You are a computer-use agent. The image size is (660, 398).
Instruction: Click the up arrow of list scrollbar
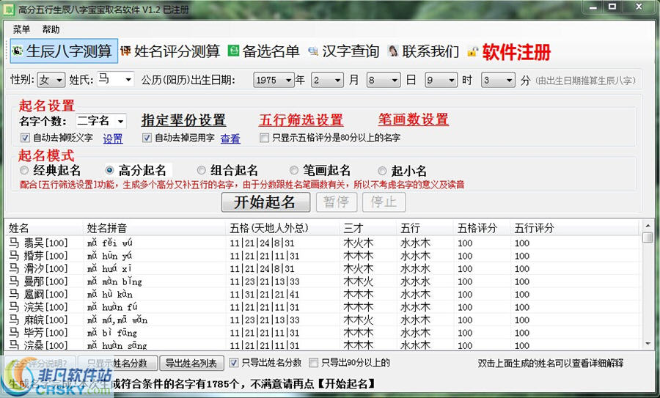click(648, 226)
